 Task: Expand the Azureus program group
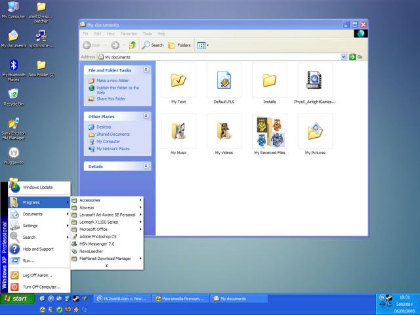pyautogui.click(x=107, y=207)
